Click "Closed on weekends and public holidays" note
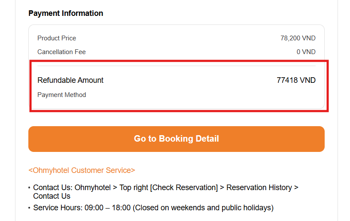The height and width of the screenshot is (221, 350). click(x=203, y=208)
